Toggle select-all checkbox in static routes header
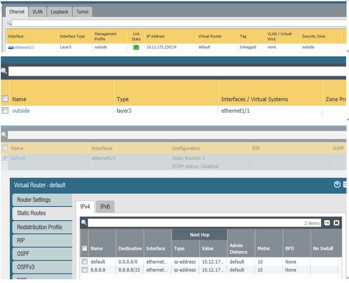This screenshot has height=283, width=349. tap(84, 249)
